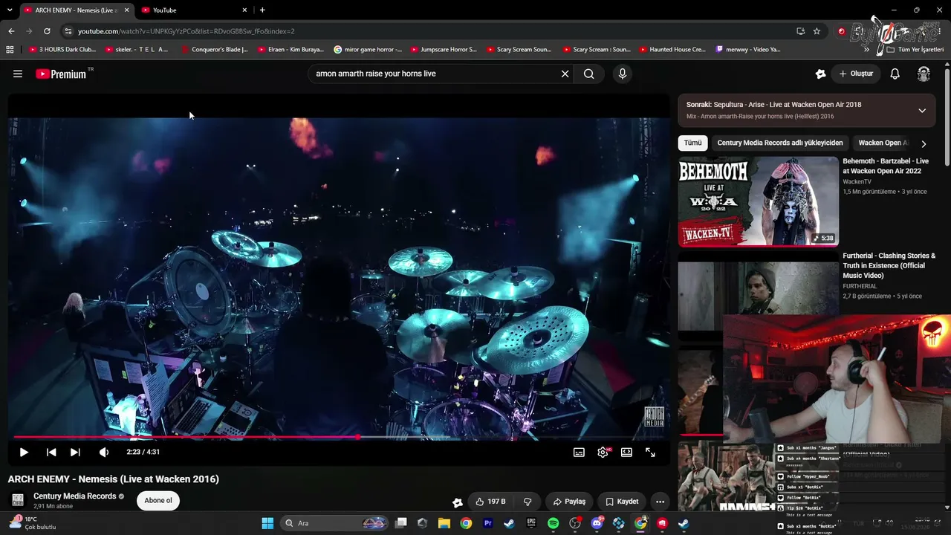
Task: Click the Oluştur create button
Action: 856,74
